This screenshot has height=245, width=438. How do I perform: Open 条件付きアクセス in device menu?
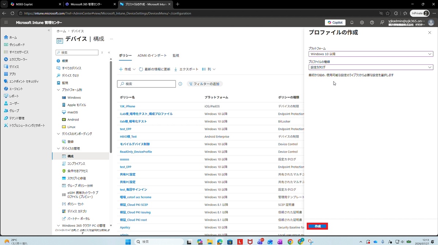[x=75, y=171]
